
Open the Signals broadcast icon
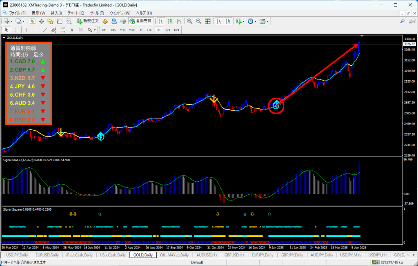pos(123,21)
